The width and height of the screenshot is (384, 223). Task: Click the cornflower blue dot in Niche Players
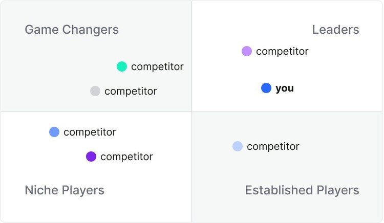pos(54,132)
